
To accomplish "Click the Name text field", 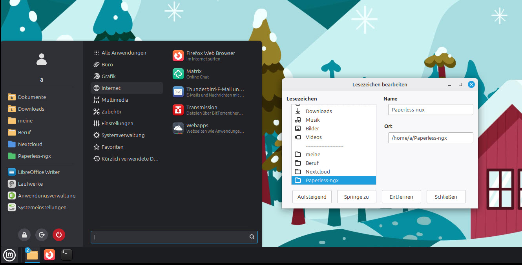I will (430, 110).
